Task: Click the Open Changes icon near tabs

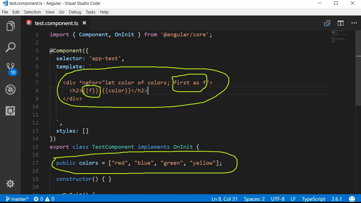Action: pos(327,23)
